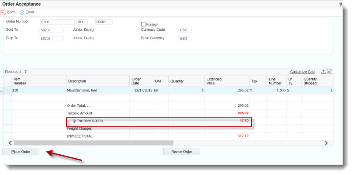Click the order company field 00001
353x175 pixels.
(x=104, y=22)
